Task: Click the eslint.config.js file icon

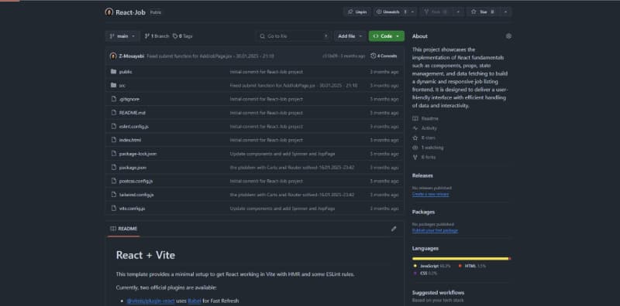Action: [113, 127]
